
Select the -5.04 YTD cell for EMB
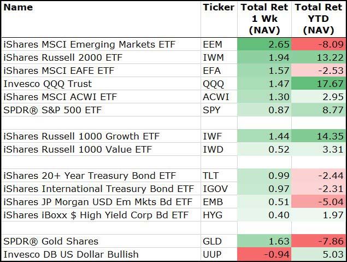tap(320, 202)
